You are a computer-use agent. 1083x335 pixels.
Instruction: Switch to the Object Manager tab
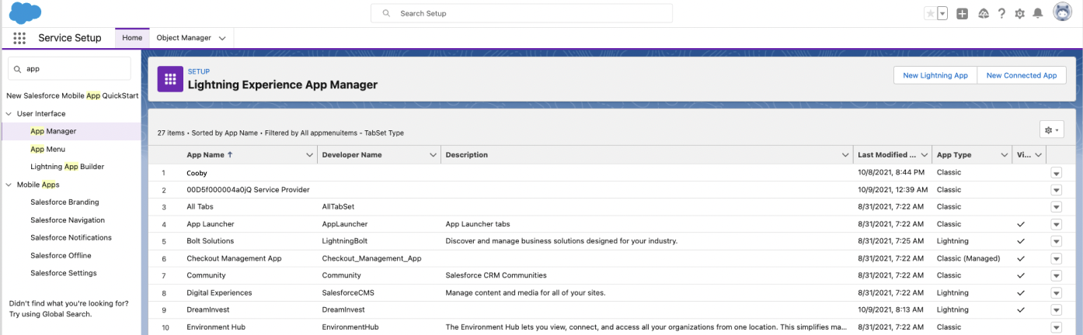183,38
